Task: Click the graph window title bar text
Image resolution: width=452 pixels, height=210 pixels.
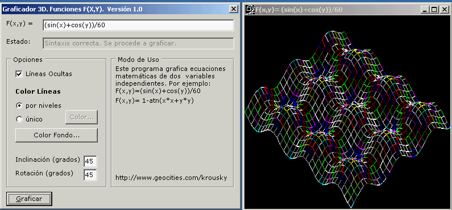Action: [299, 10]
